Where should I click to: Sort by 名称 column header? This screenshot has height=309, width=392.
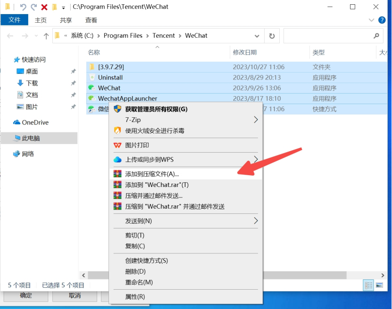(x=94, y=52)
